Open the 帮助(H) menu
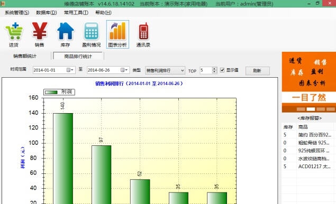The height and width of the screenshot is (204, 336). pos(103,13)
